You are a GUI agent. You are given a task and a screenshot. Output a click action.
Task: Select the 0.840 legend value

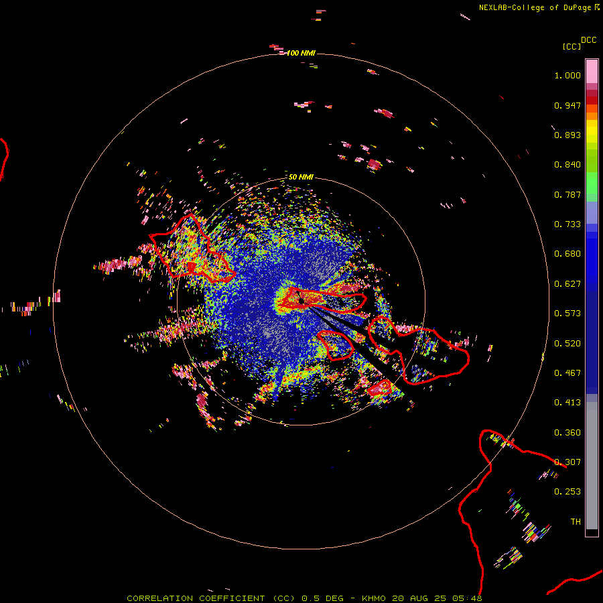pos(567,165)
